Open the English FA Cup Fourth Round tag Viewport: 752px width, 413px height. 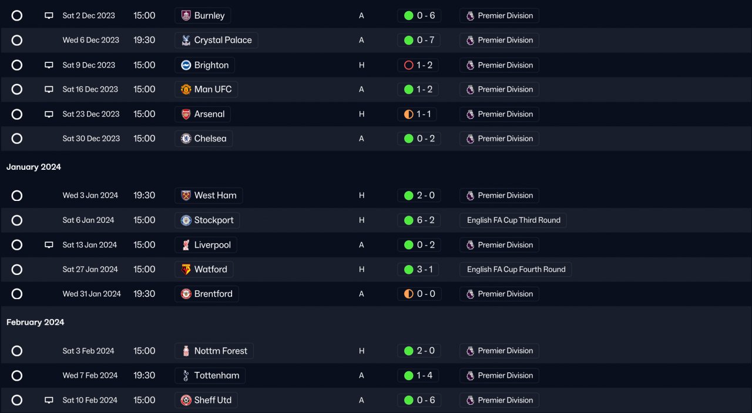click(x=516, y=270)
